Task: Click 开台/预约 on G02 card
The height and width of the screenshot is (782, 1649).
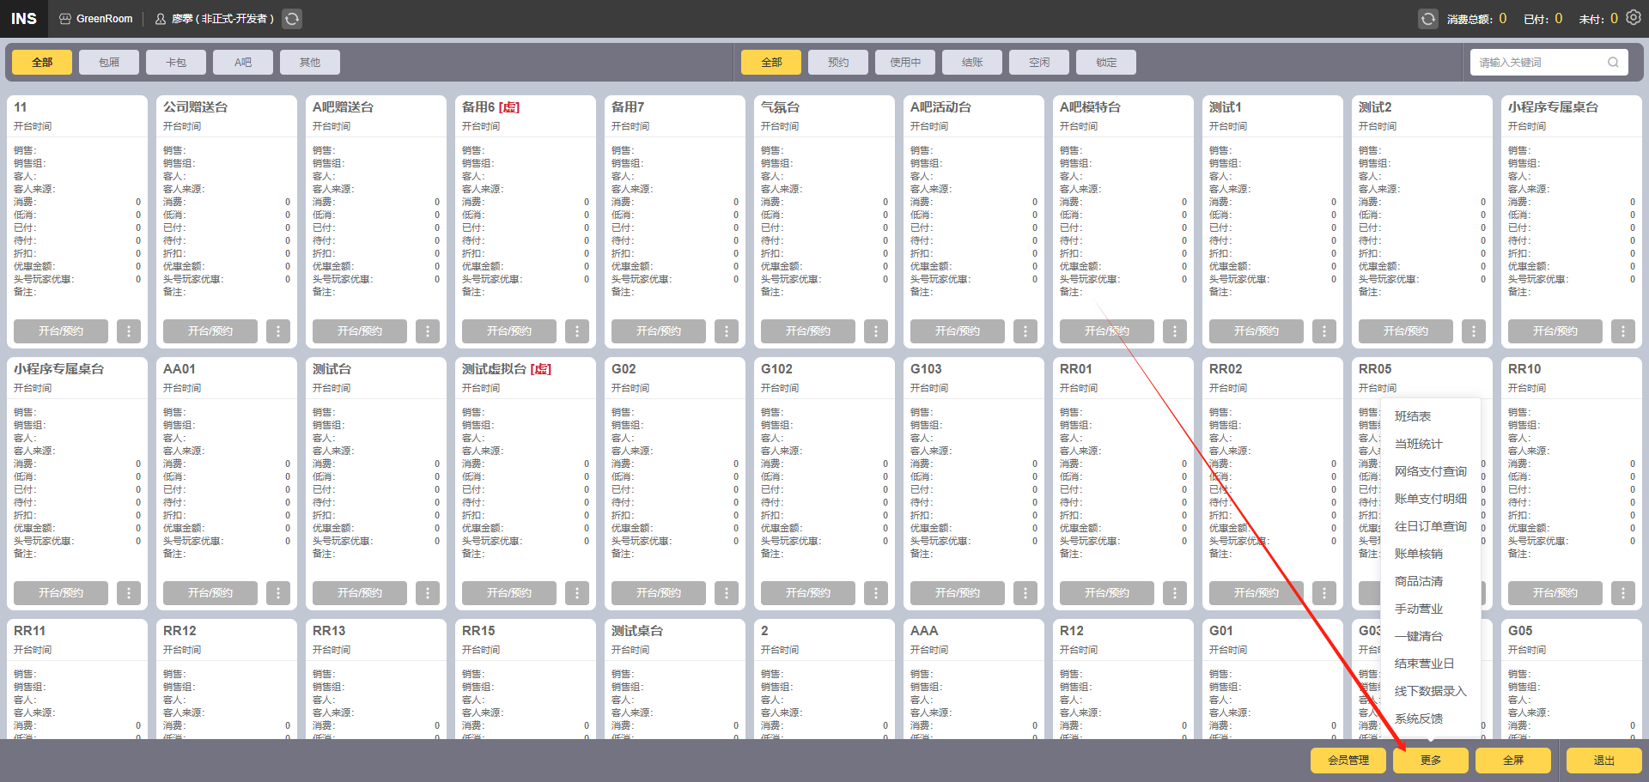Action: [659, 593]
